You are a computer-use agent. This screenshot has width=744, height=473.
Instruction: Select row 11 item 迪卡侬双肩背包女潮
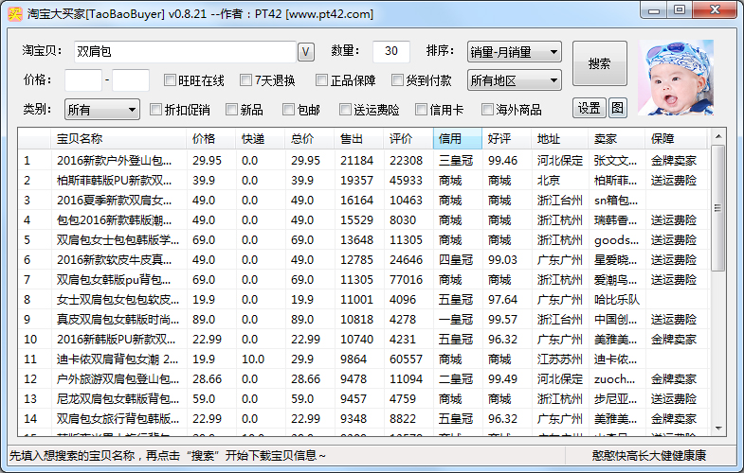click(x=364, y=359)
